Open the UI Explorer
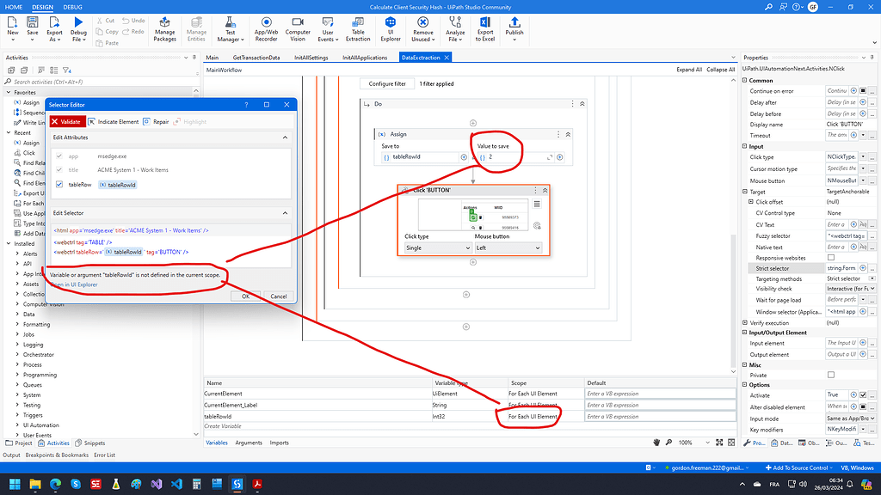 [x=390, y=28]
